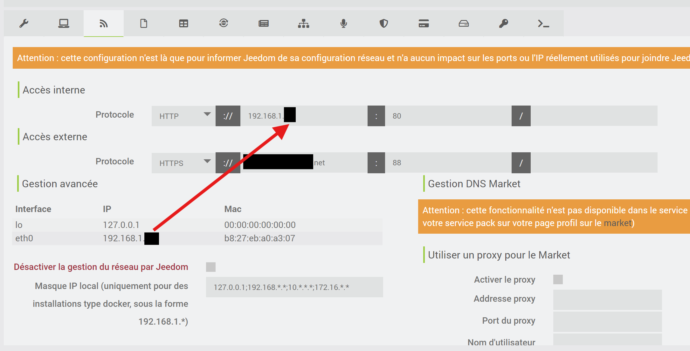Open the microphone interactions tab icon
Image resolution: width=690 pixels, height=351 pixels.
click(343, 24)
